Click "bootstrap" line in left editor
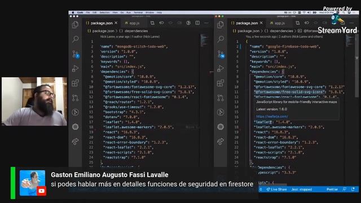 click(124, 112)
